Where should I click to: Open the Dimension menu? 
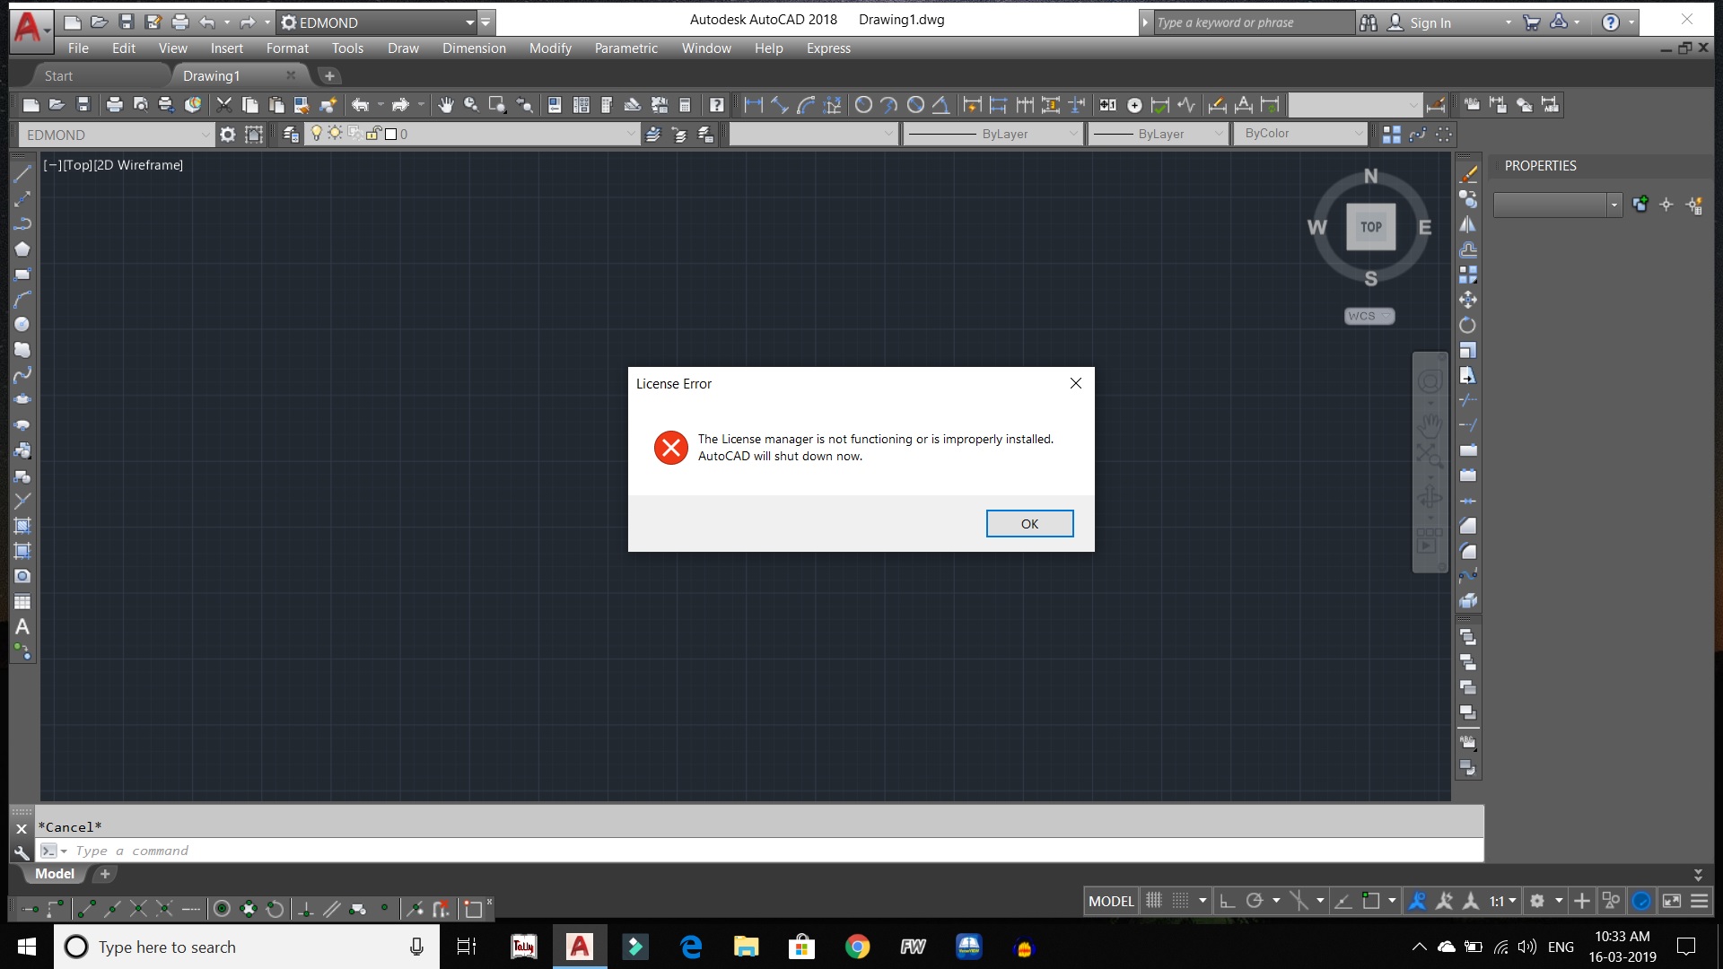click(473, 48)
